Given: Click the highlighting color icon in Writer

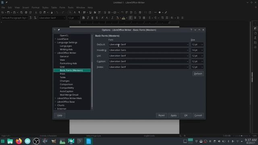Looking at the screenshot, I should click(x=123, y=18).
